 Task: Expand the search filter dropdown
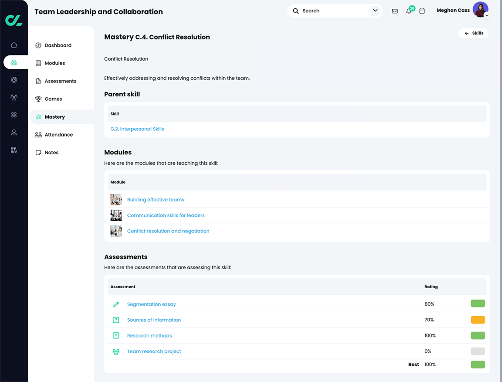click(375, 10)
